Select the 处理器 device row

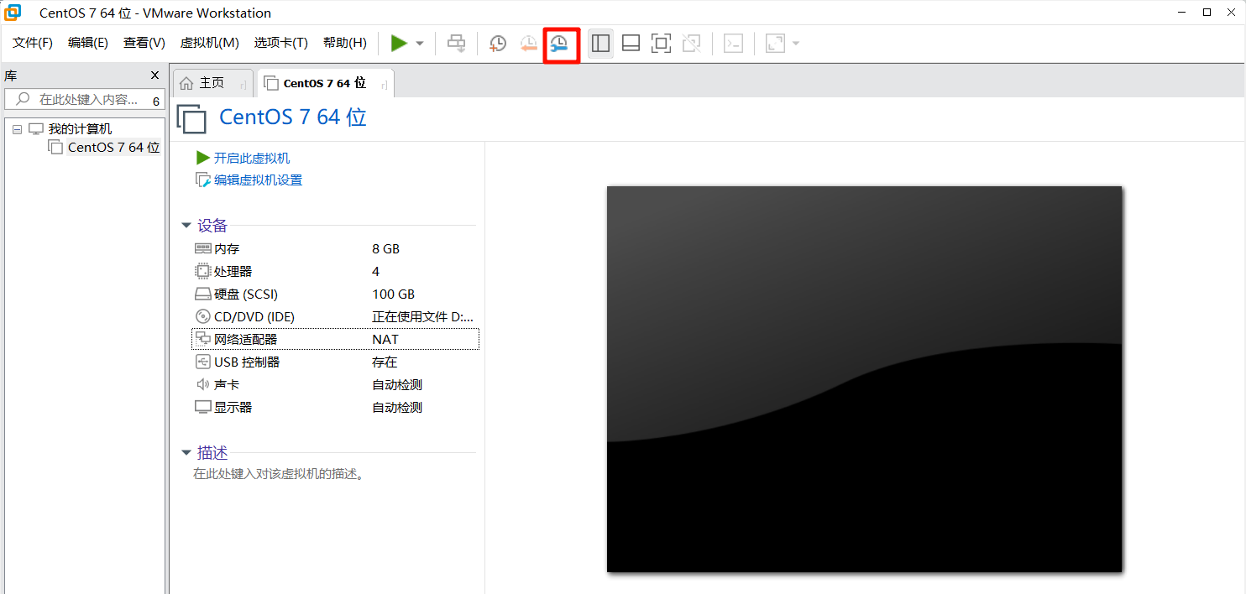tap(336, 272)
